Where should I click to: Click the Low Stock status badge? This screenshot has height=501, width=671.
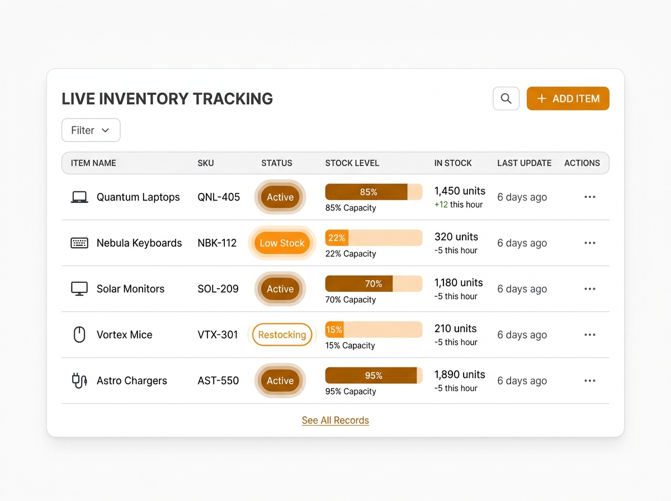click(282, 243)
